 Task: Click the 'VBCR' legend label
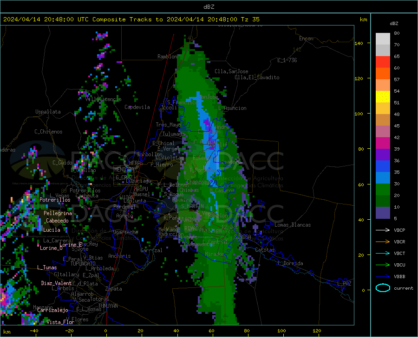pyautogui.click(x=399, y=242)
